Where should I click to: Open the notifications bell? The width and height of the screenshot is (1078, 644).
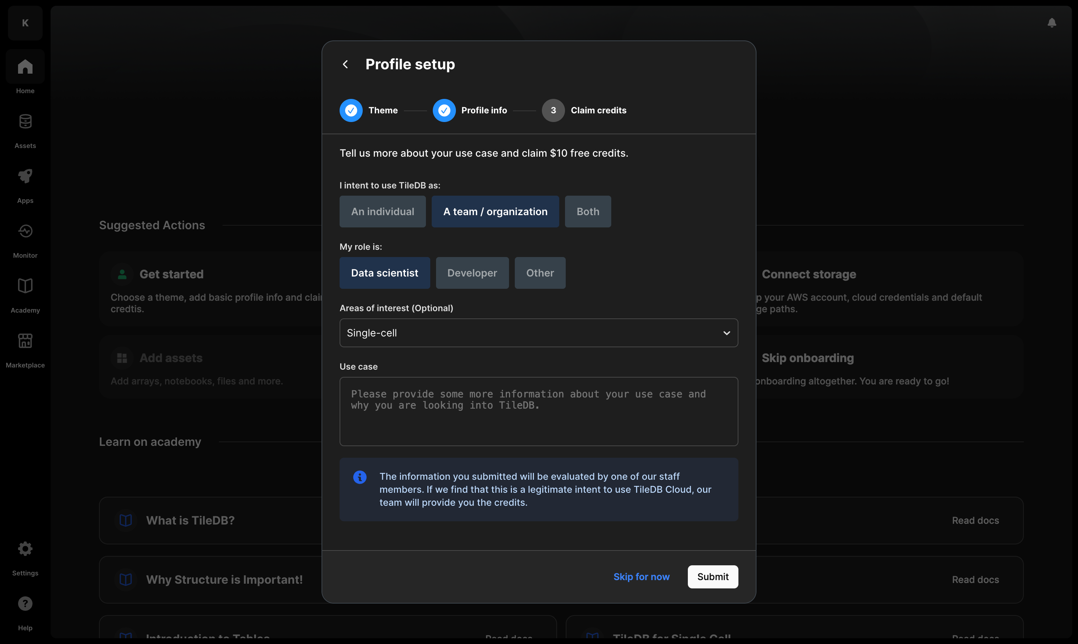tap(1052, 23)
